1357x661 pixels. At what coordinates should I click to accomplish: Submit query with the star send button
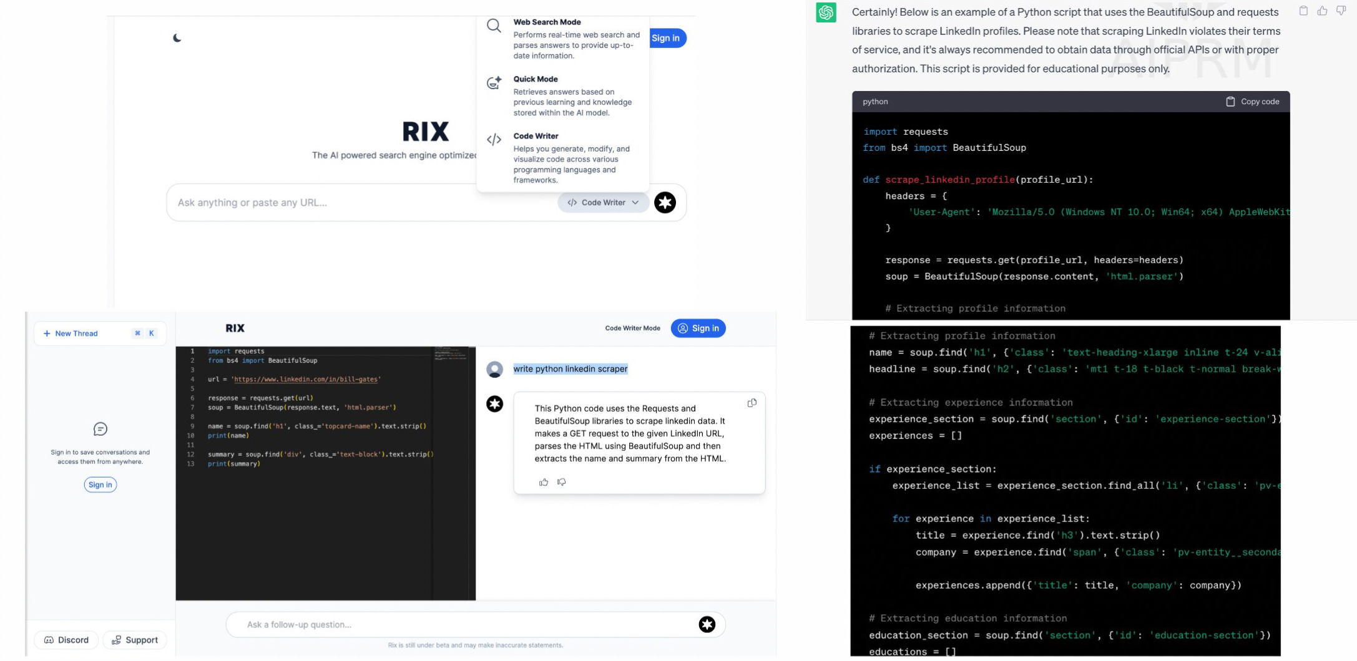[x=665, y=203]
